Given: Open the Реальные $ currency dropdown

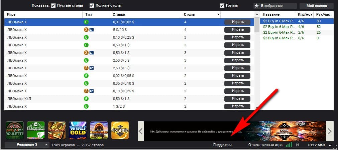Looking at the screenshot, I should (27, 145).
